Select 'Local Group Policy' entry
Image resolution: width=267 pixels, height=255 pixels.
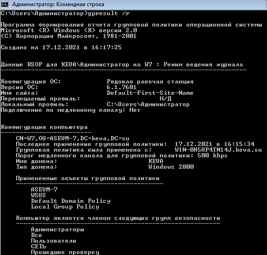65,207
